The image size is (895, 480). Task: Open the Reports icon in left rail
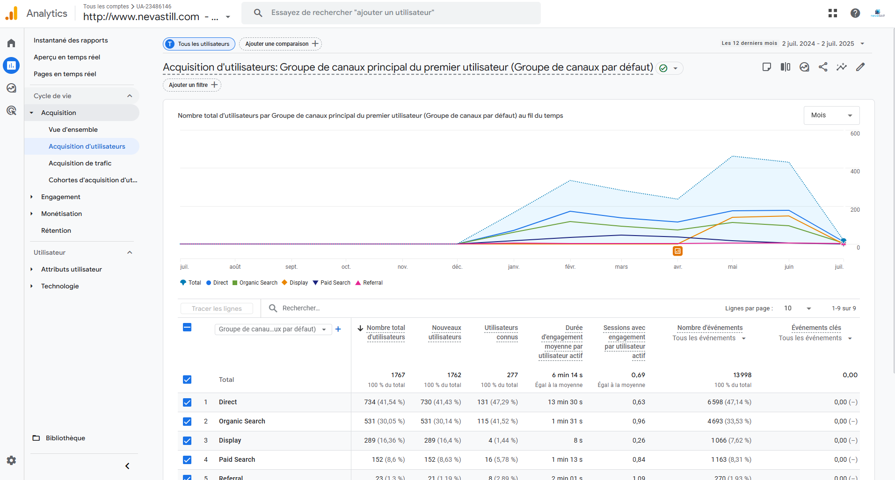(x=11, y=65)
